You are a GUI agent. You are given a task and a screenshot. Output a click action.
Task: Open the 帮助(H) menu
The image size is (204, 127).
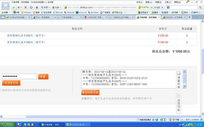[177, 2]
